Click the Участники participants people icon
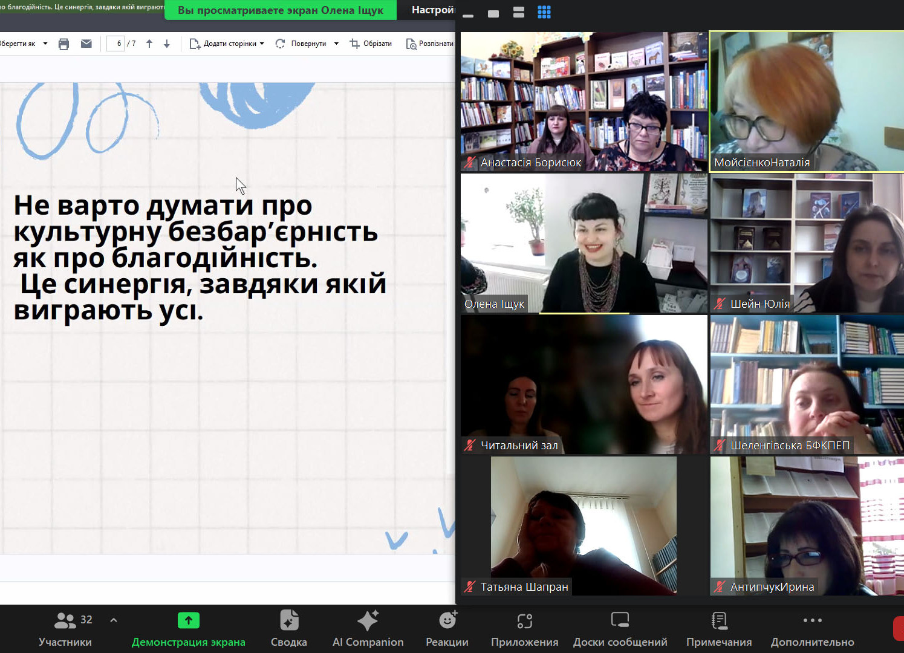The width and height of the screenshot is (904, 653). pyautogui.click(x=65, y=620)
